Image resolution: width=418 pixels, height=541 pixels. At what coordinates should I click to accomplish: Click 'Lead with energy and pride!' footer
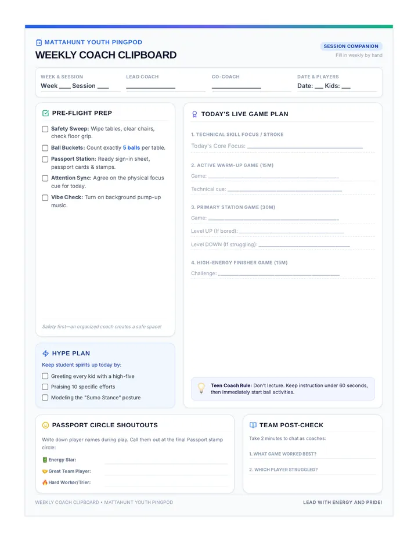(x=343, y=502)
